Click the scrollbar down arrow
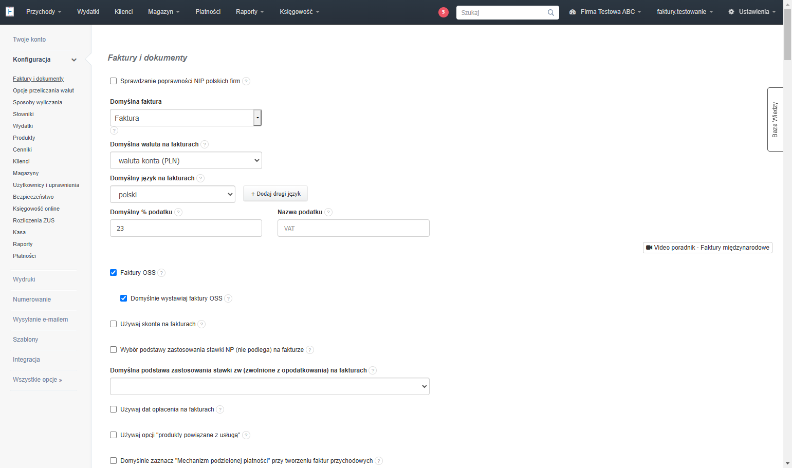 coord(787,464)
